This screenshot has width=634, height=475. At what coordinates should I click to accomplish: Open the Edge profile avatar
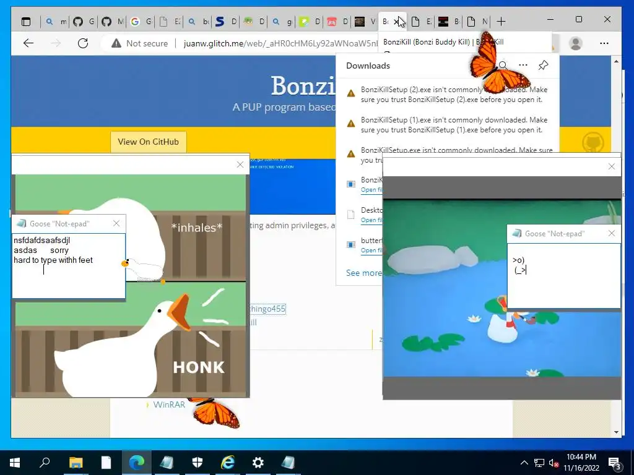click(575, 43)
